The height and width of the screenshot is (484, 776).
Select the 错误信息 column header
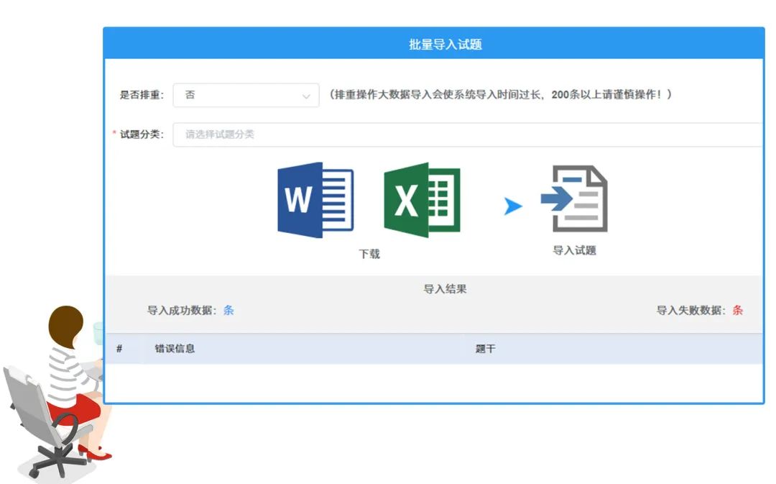pos(175,349)
